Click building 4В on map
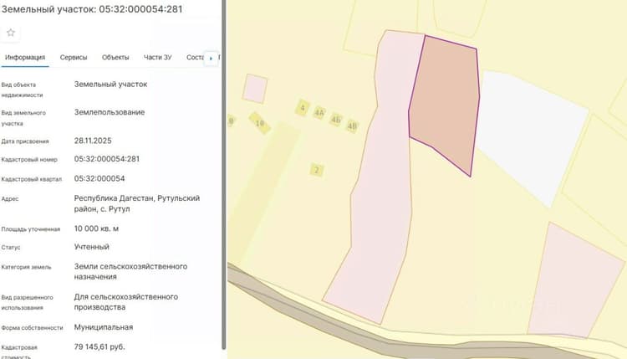Screen dimensions: 627x359 click(352, 126)
